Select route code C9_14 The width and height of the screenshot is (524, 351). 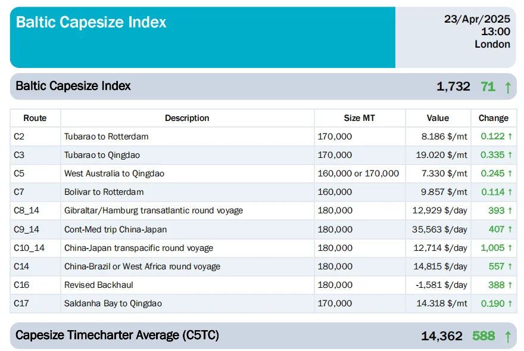[26, 229]
